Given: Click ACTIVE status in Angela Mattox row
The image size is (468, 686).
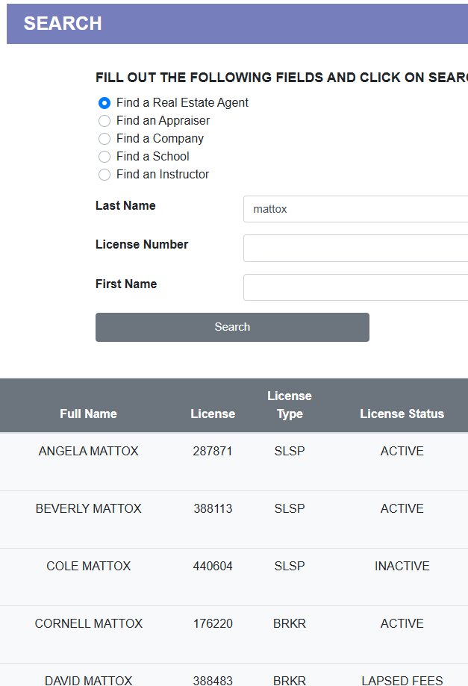Looking at the screenshot, I should pos(402,451).
